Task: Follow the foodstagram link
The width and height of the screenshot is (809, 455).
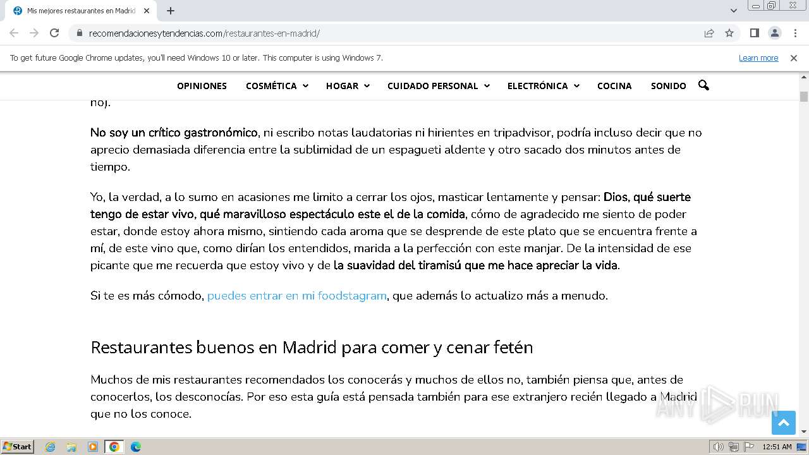Action: 297,296
